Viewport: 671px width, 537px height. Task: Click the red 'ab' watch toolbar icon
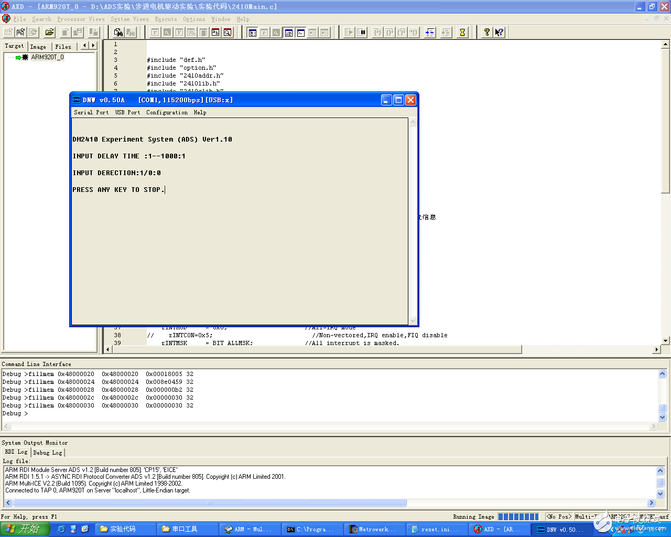pyautogui.click(x=215, y=33)
